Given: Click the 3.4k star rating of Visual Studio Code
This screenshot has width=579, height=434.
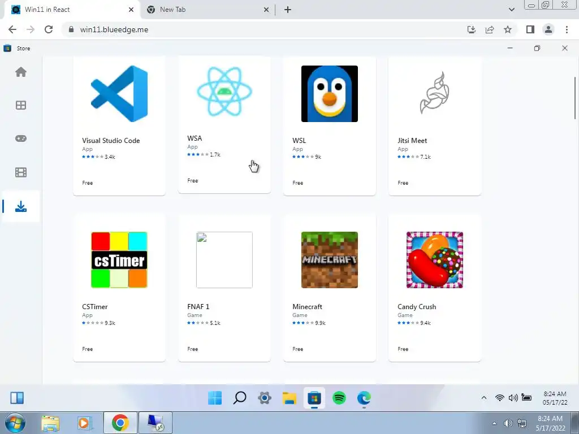Looking at the screenshot, I should (98, 157).
